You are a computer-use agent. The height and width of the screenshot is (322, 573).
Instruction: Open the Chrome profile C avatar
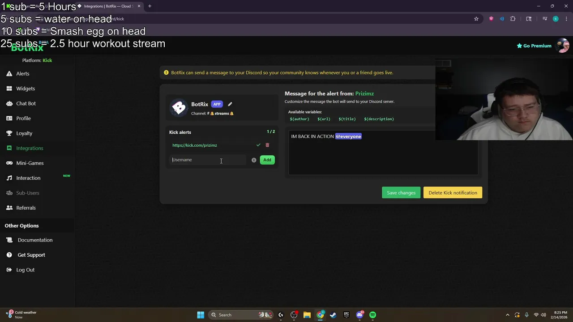pos(556,19)
